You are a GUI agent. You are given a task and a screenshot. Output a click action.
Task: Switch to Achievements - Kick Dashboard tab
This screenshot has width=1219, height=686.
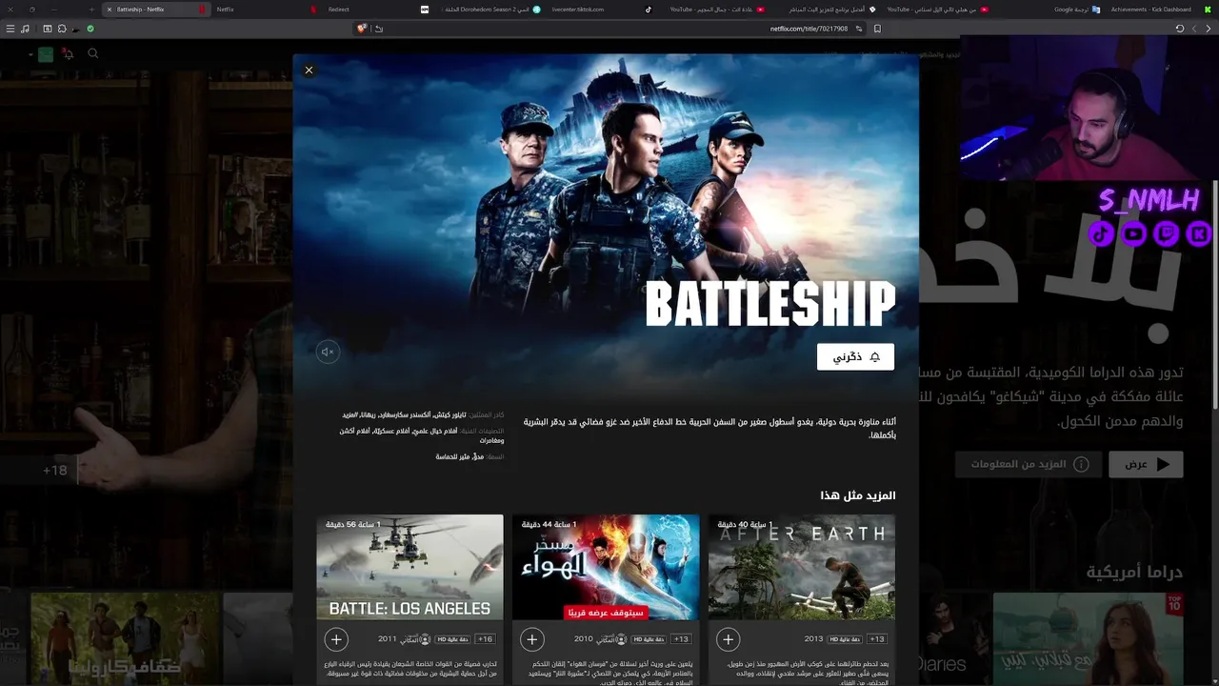pos(1160,10)
